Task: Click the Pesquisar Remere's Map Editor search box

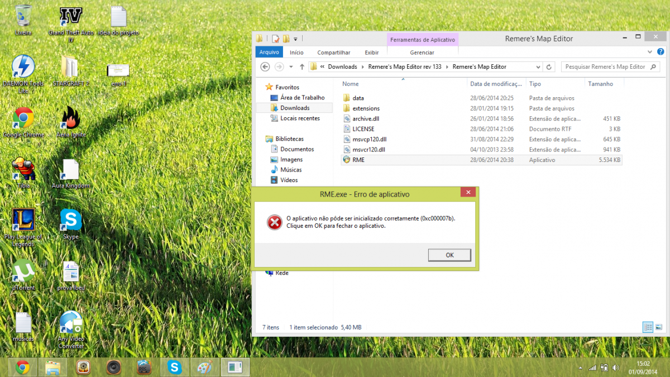Action: coord(606,67)
